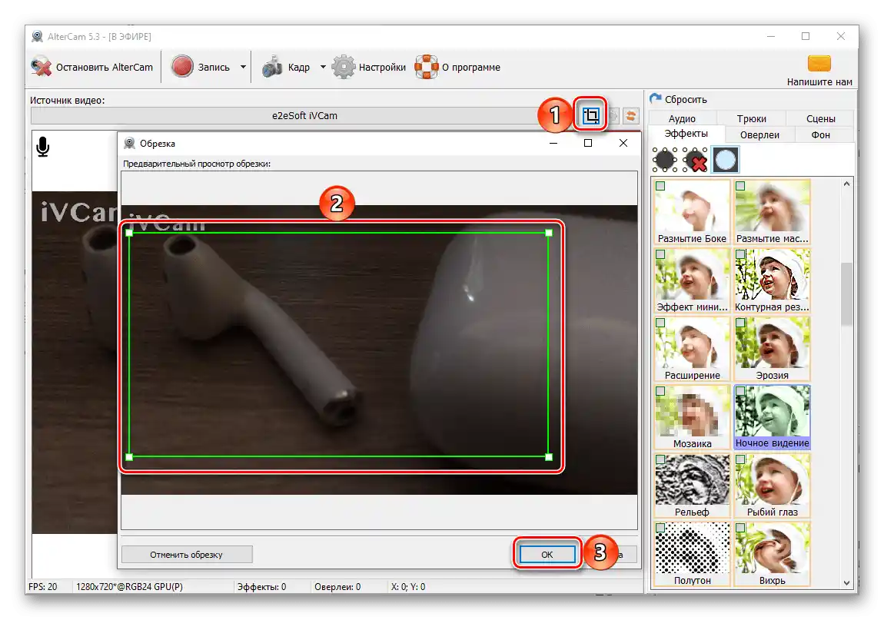884x620 pixels.
Task: Select the Рыбий глаз thumbnail
Action: pos(773,486)
